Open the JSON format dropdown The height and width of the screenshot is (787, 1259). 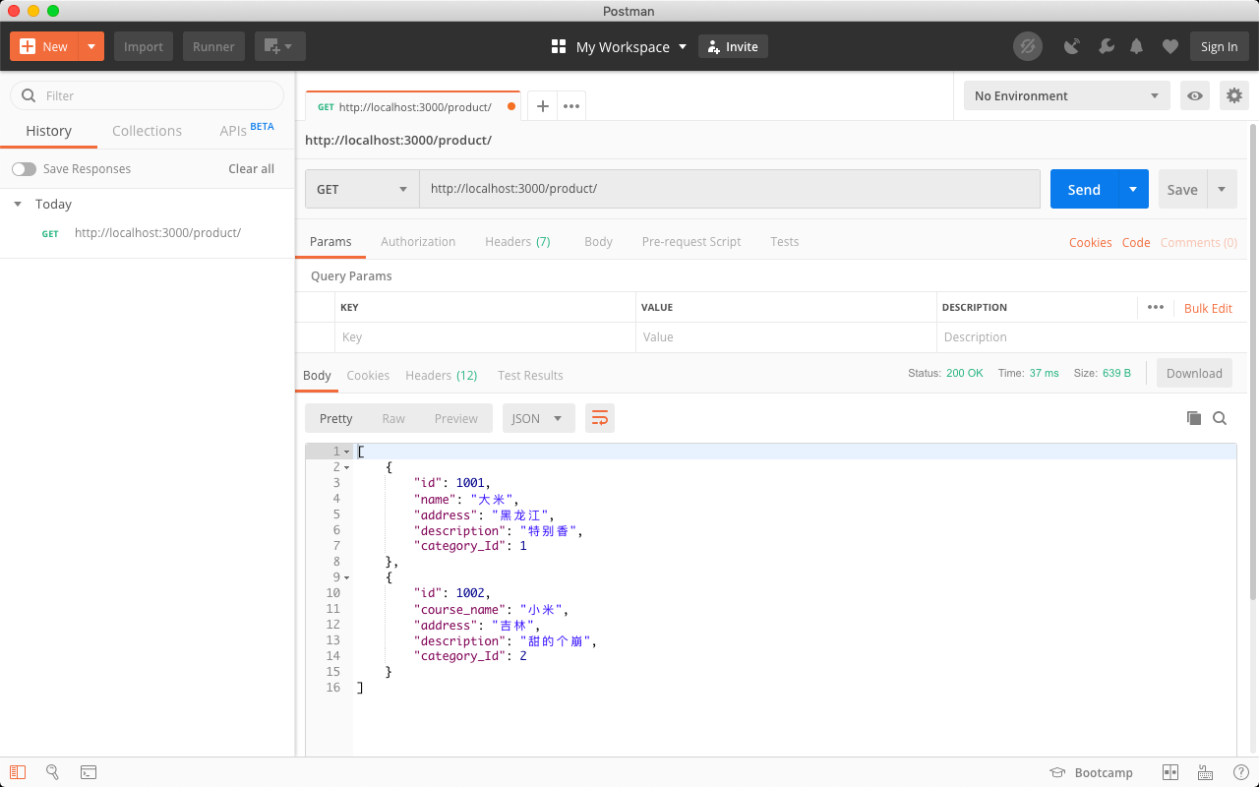pyautogui.click(x=538, y=418)
